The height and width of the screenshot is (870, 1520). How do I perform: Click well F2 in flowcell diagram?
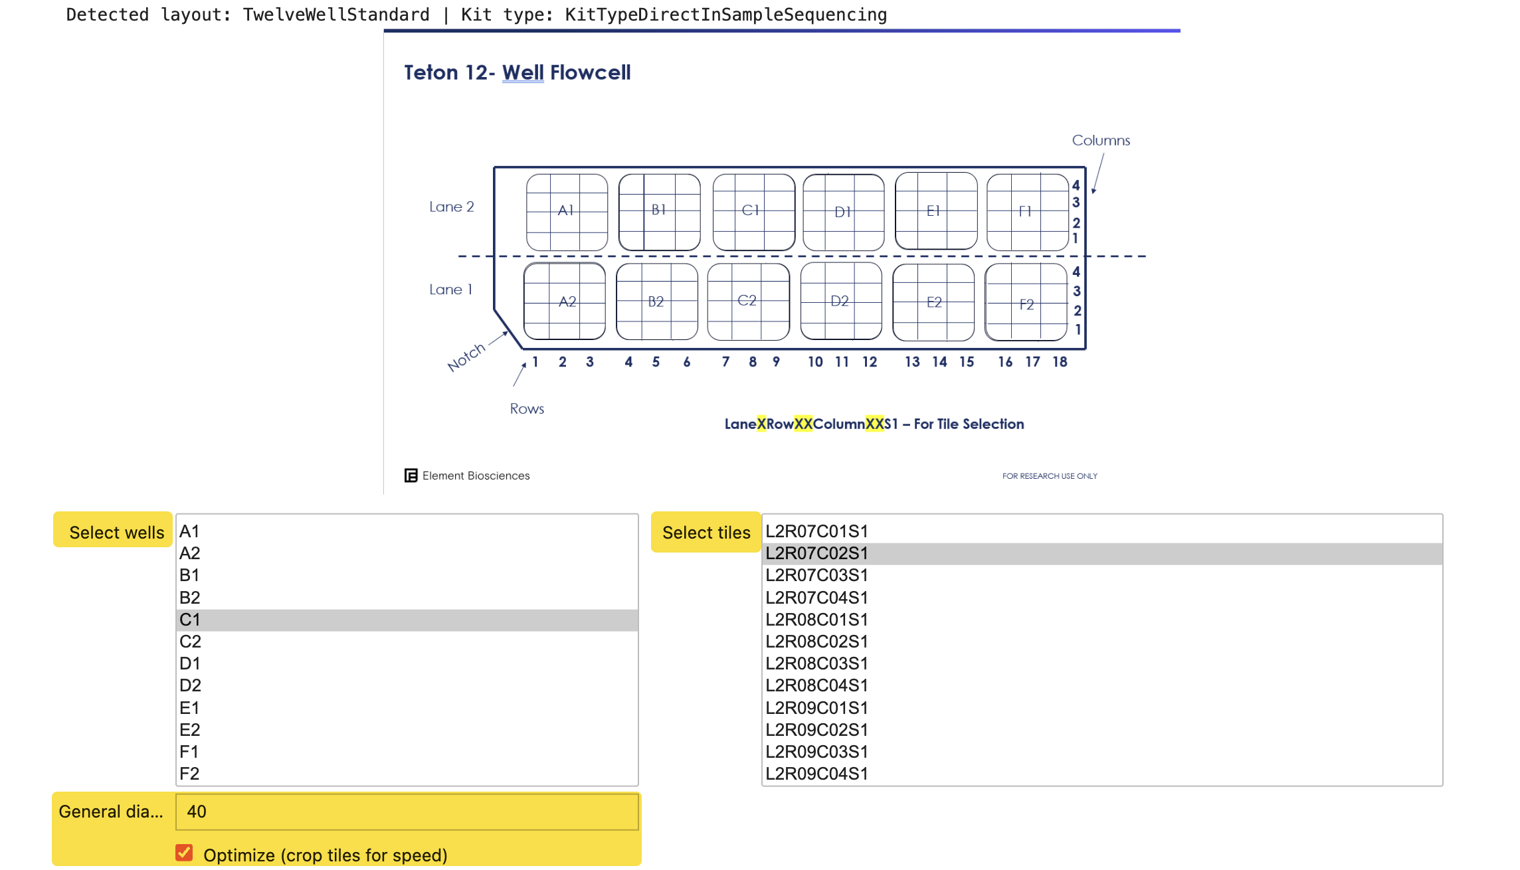pyautogui.click(x=1026, y=302)
